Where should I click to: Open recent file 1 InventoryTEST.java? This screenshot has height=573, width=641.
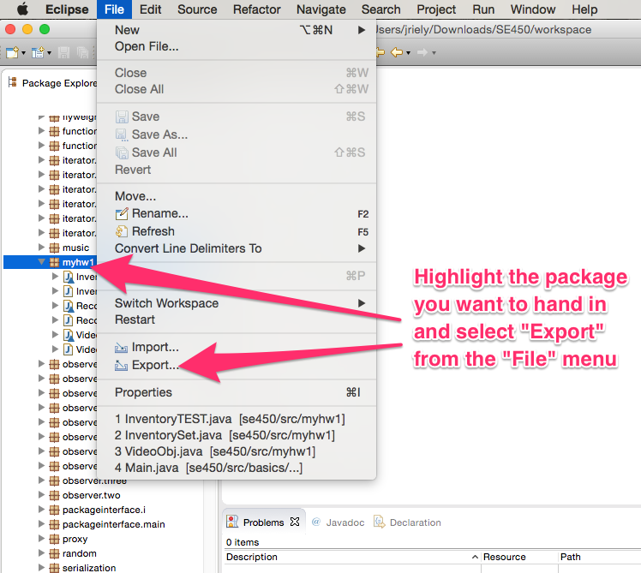(x=214, y=419)
